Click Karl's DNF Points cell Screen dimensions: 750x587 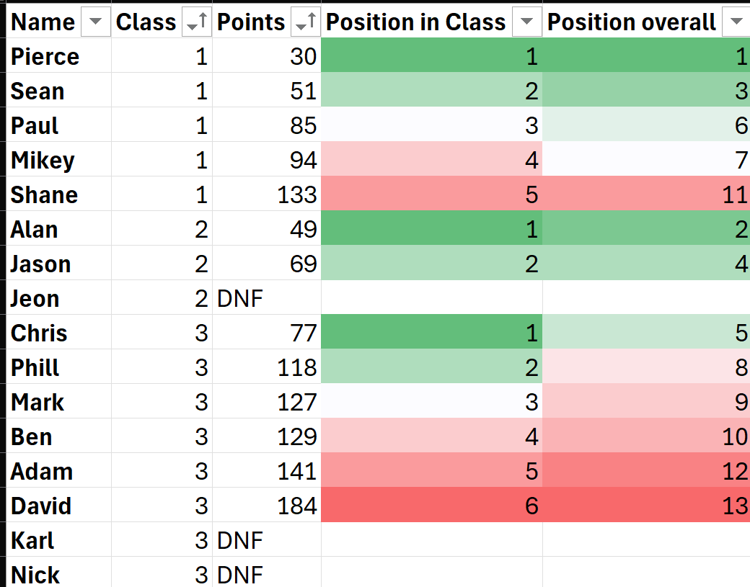coord(266,539)
